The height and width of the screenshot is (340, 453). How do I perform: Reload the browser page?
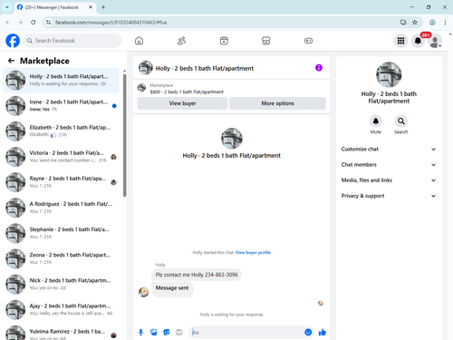(34, 23)
